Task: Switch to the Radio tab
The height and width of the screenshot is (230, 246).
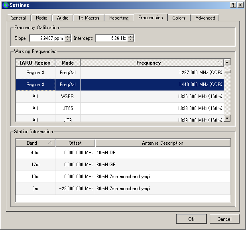Action: (41, 18)
